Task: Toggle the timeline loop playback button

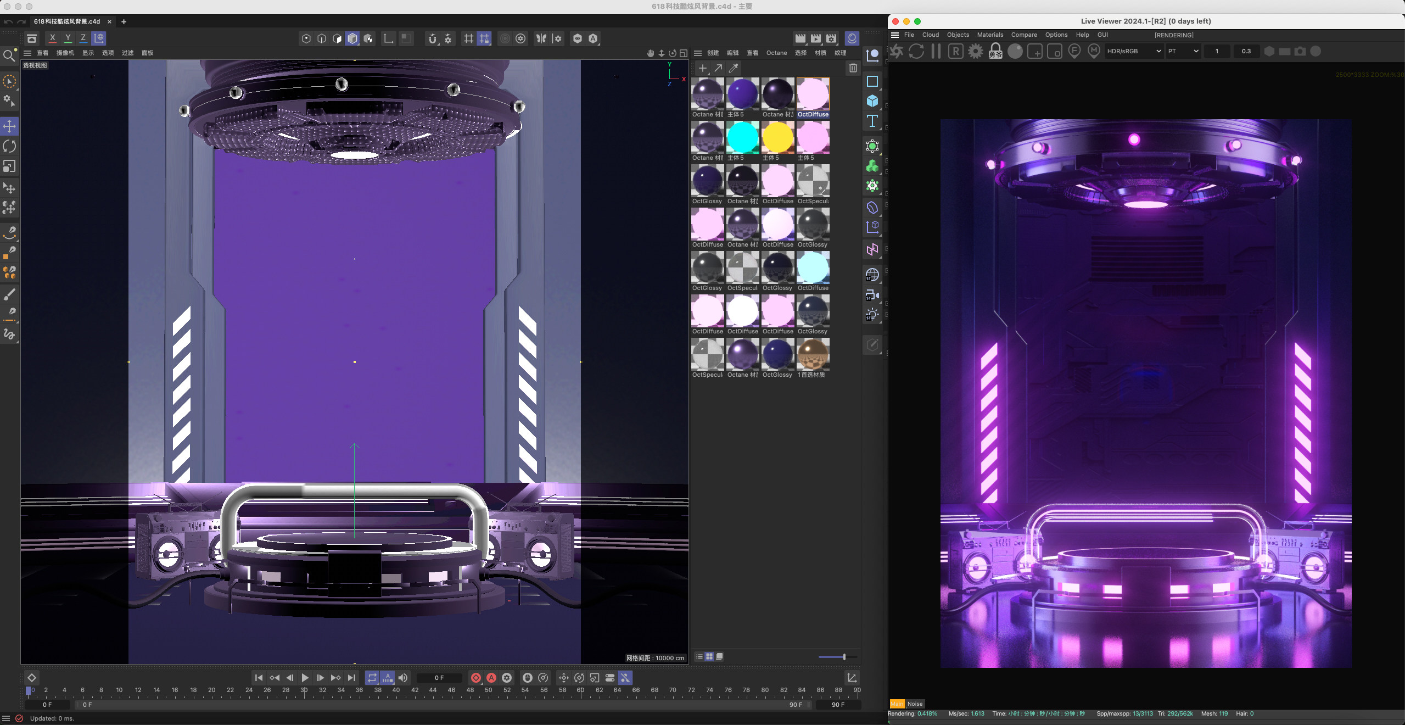Action: tap(372, 678)
